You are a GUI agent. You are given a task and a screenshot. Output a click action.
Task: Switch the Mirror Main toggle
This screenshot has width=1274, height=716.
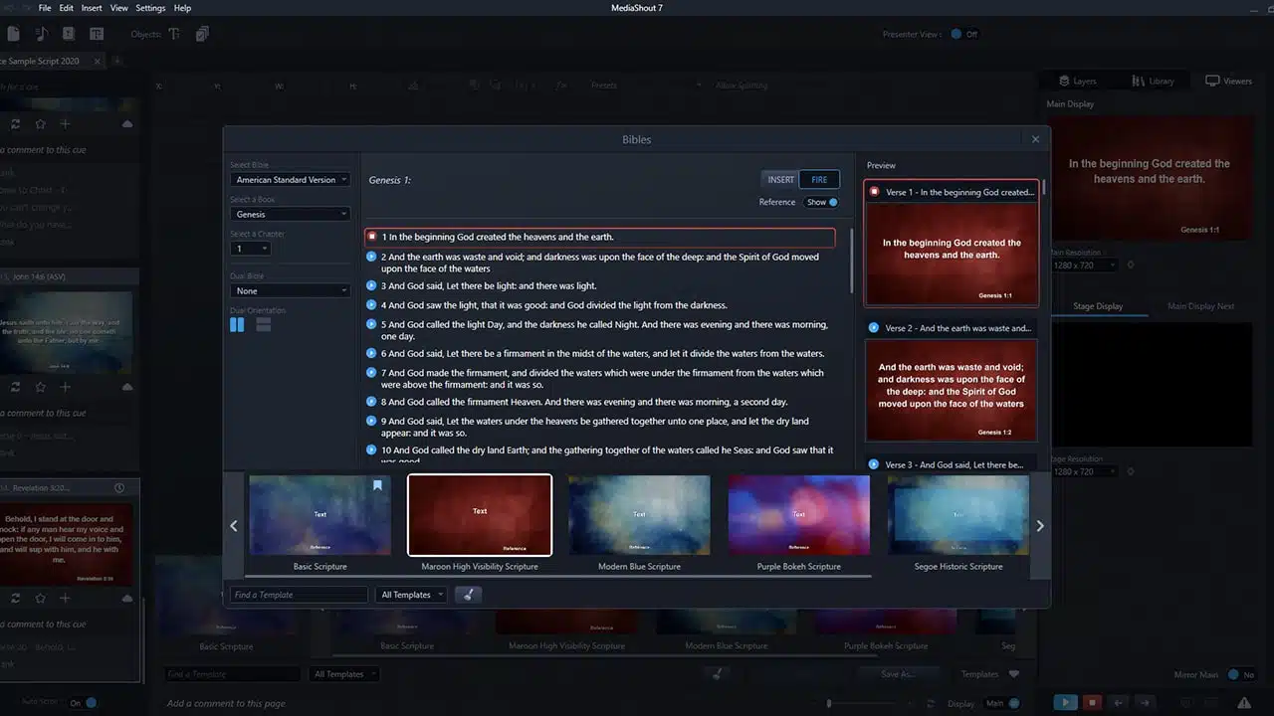coord(1234,674)
